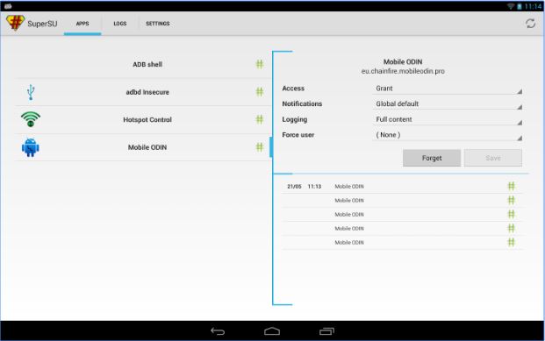Click the Mobile ODIN detail panel title
This screenshot has height=341, width=545.
click(403, 62)
